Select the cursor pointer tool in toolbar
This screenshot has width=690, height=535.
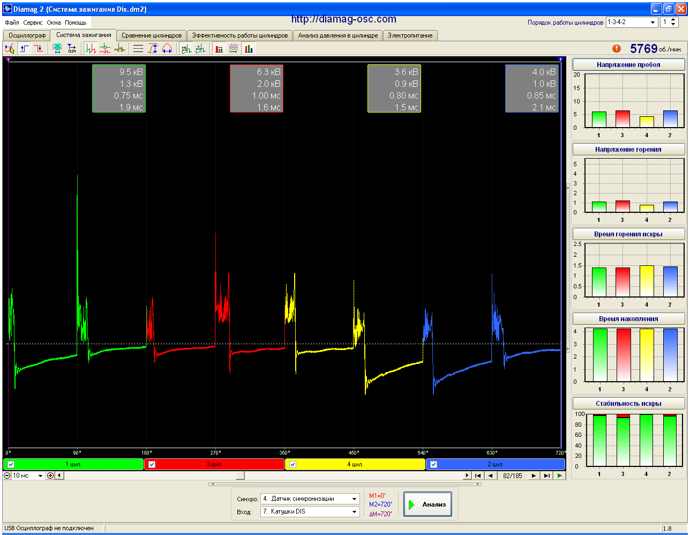(x=10, y=48)
